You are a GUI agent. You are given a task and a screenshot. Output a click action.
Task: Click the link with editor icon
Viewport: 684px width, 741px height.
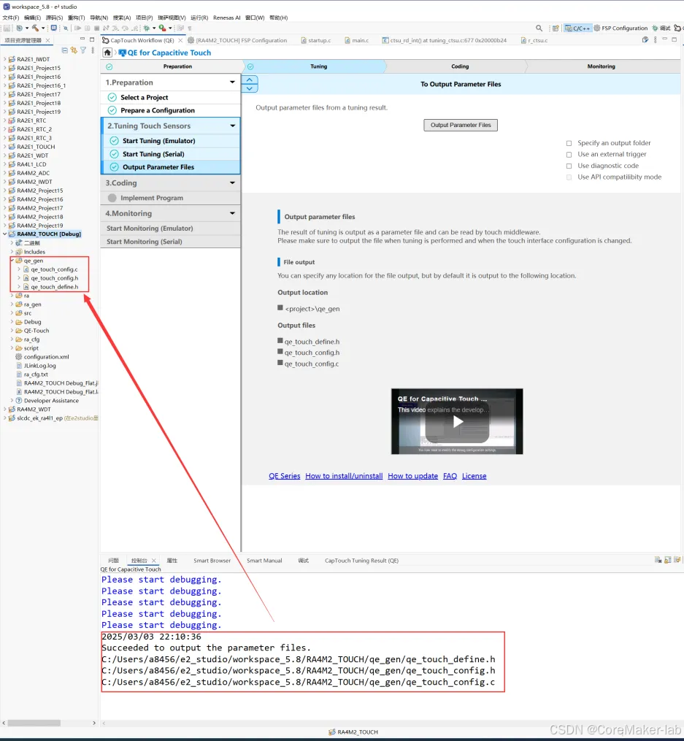click(x=74, y=50)
